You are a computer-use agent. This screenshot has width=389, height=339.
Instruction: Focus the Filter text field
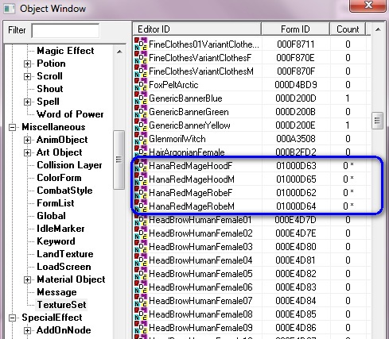[x=65, y=31]
